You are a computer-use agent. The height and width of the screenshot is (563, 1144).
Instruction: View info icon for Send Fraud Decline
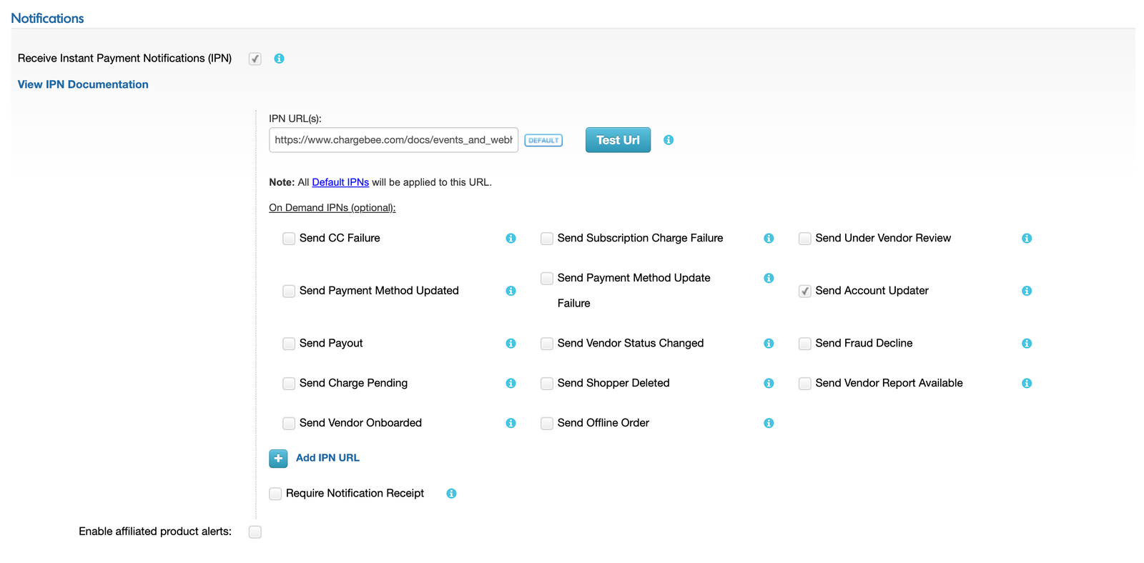(1027, 344)
